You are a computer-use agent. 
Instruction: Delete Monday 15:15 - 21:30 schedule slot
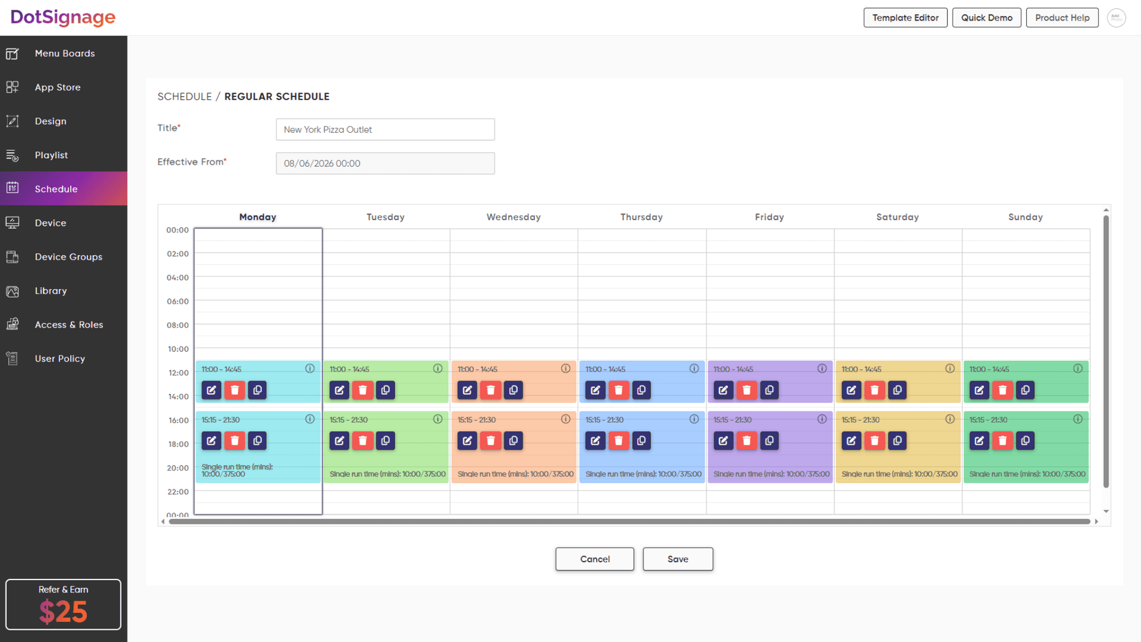(235, 440)
